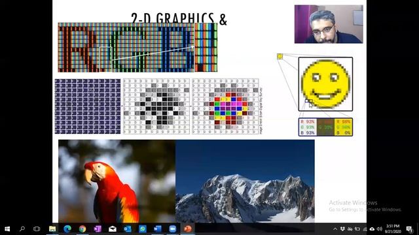Switch to Microsoft Word on the taskbar
This screenshot has width=419, height=235.
[158, 229]
